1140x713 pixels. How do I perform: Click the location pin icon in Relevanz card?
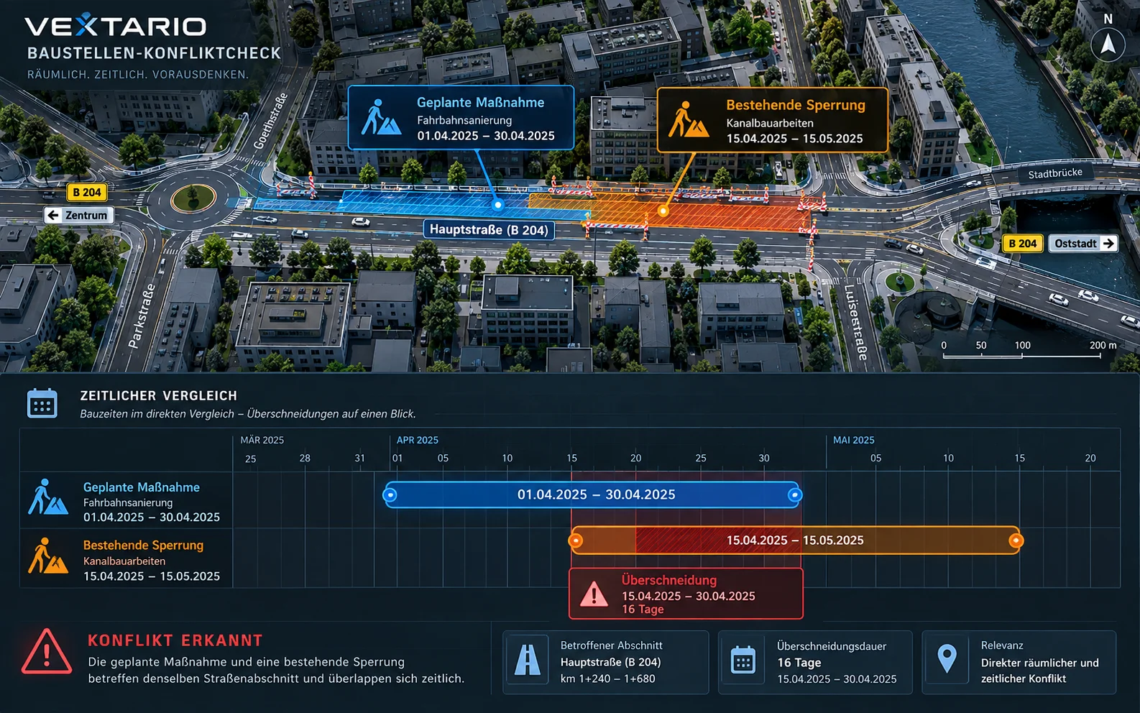947,658
